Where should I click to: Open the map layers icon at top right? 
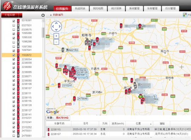pyautogui.click(x=185, y=15)
